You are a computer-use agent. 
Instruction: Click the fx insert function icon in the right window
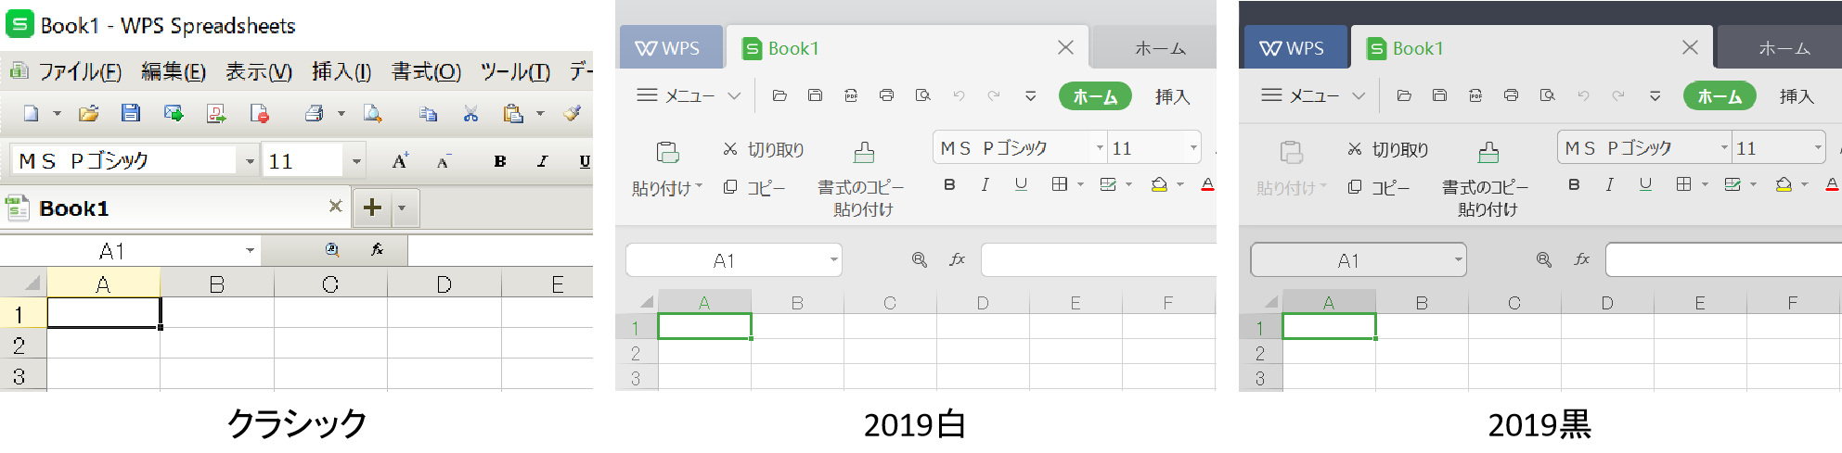1582,260
